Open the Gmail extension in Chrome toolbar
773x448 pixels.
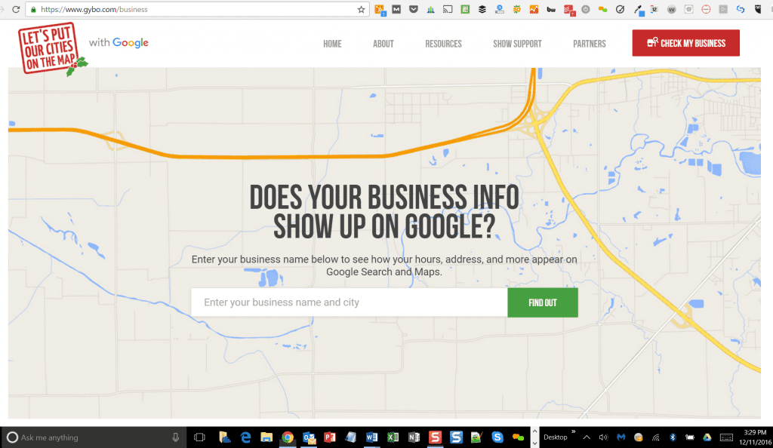point(398,9)
